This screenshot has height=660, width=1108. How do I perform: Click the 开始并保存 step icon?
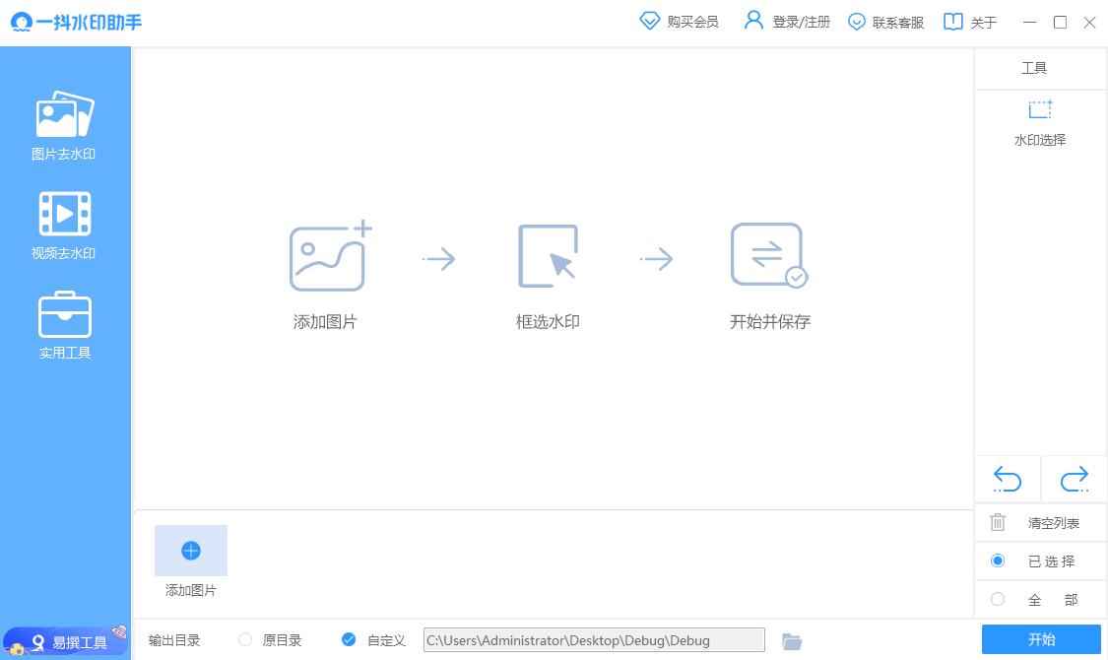tap(769, 255)
